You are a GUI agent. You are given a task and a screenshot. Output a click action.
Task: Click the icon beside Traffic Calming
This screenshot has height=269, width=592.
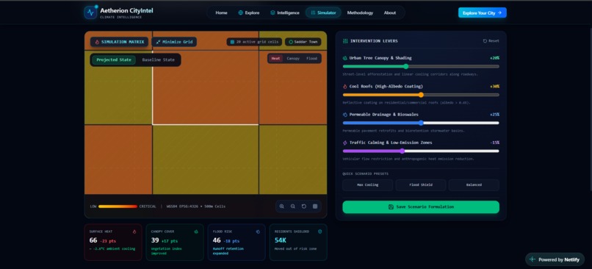coord(344,143)
